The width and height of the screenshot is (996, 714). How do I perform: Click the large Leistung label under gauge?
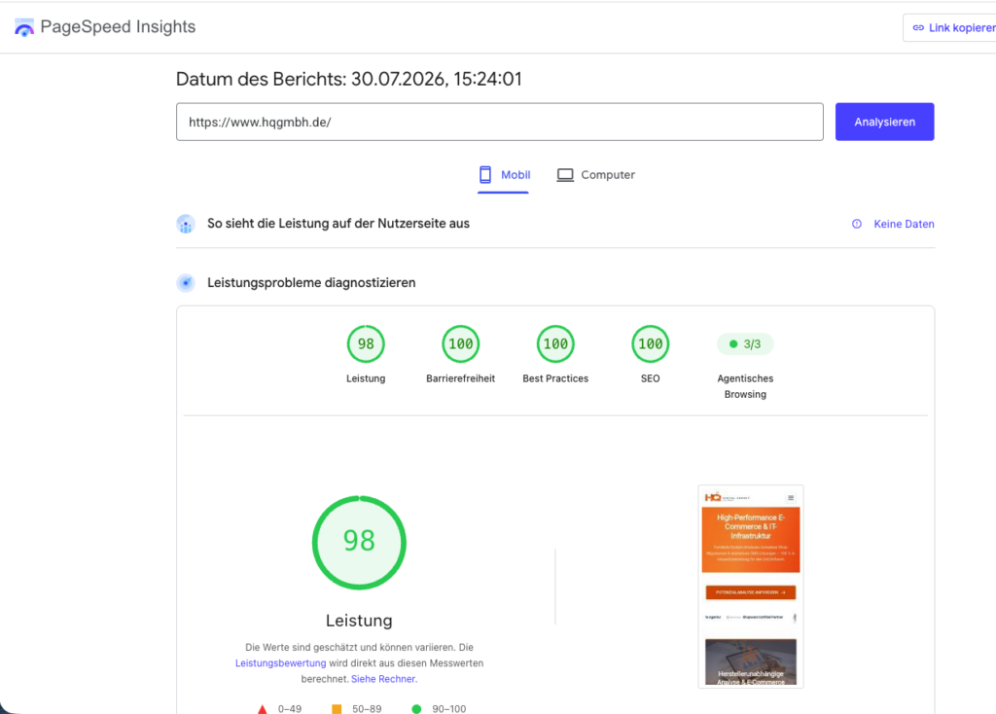(359, 621)
